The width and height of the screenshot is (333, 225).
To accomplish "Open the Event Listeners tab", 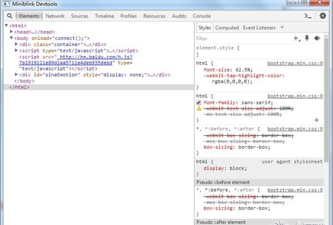I will pyautogui.click(x=260, y=27).
